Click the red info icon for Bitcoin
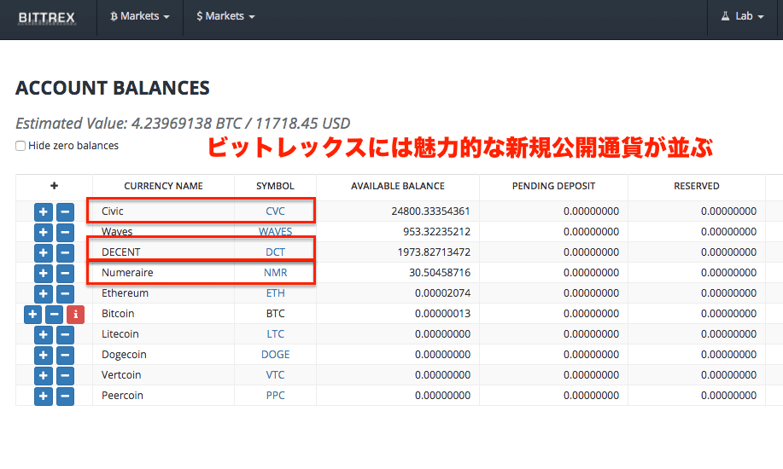The width and height of the screenshot is (783, 469). click(75, 315)
